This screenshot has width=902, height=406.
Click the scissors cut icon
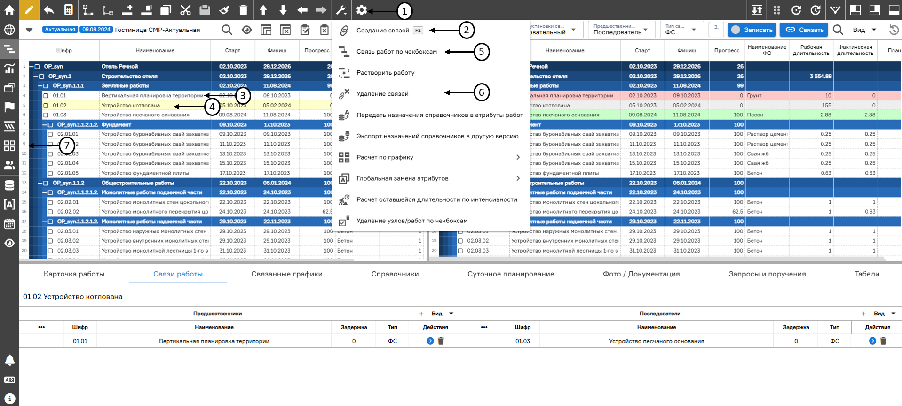(x=185, y=10)
